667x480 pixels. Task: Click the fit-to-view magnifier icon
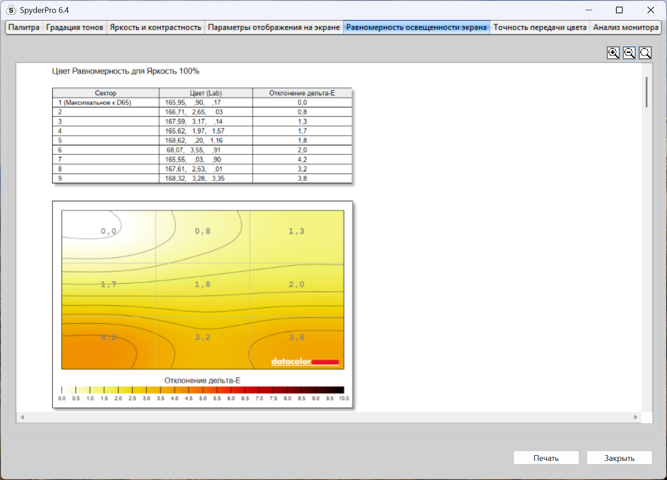pyautogui.click(x=645, y=53)
